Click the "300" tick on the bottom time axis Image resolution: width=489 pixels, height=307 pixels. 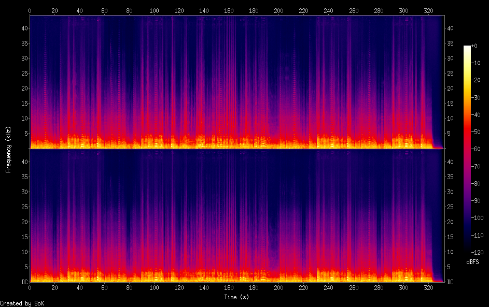point(403,288)
